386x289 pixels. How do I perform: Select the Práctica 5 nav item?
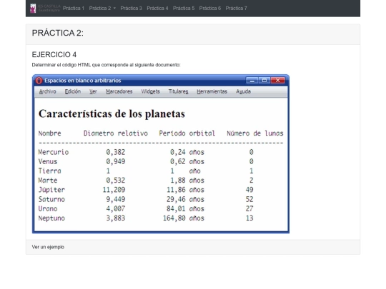pos(184,8)
